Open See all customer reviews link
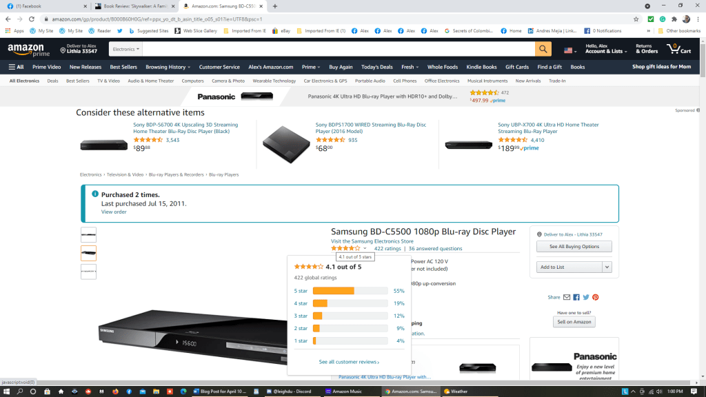This screenshot has height=397, width=706. (349, 362)
